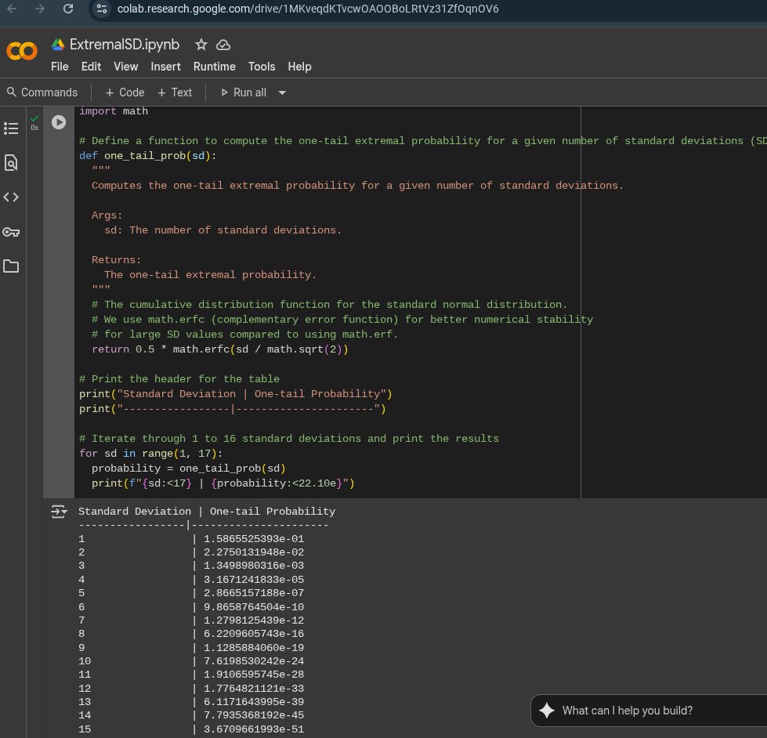Click the Colab CO logo
767x738 pixels.
coord(22,51)
